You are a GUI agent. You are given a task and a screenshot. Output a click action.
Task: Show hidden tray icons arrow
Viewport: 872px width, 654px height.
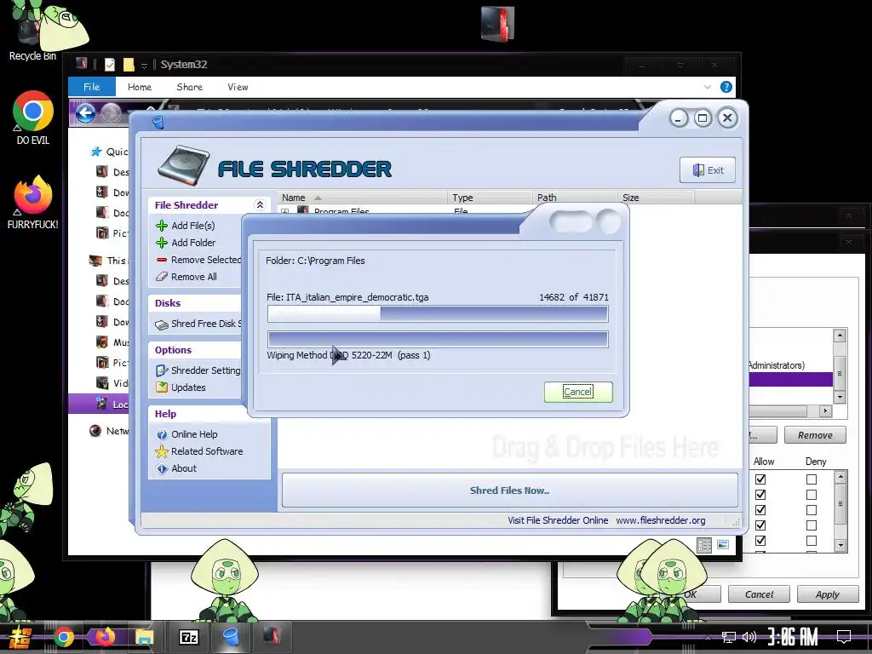[707, 637]
